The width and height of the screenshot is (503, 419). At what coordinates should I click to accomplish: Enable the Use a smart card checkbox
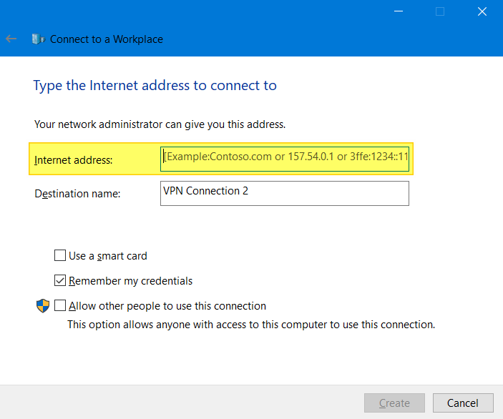pos(60,255)
